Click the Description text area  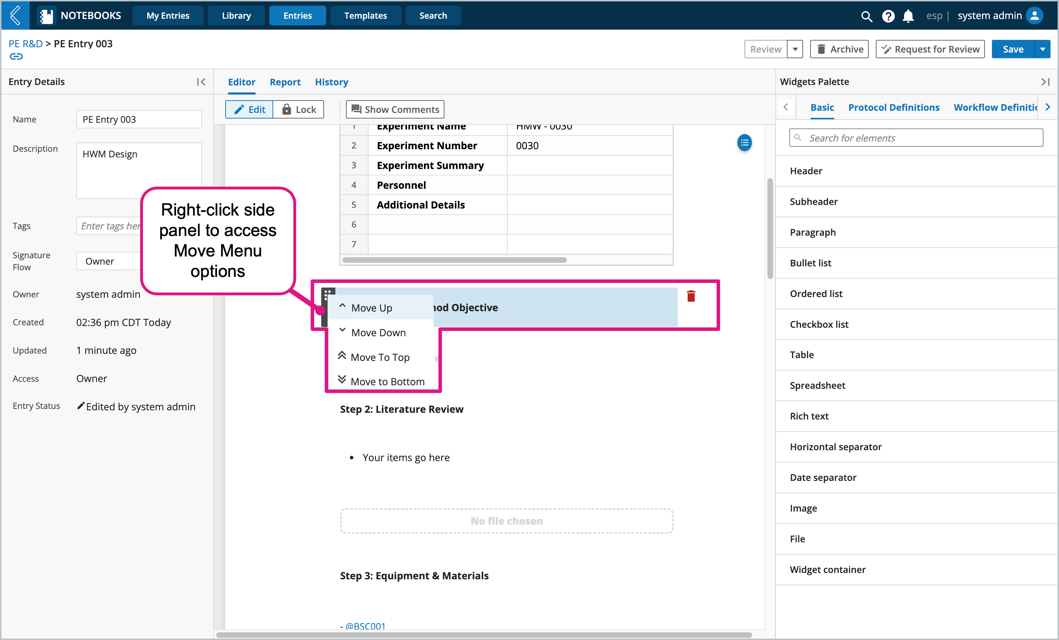139,170
